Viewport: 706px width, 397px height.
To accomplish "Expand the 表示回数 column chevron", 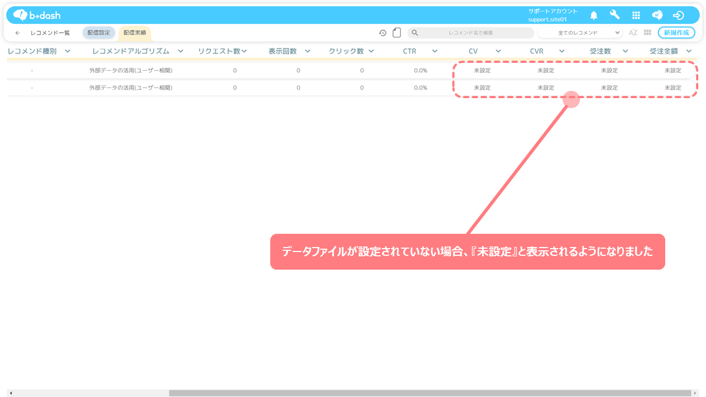I will 307,51.
